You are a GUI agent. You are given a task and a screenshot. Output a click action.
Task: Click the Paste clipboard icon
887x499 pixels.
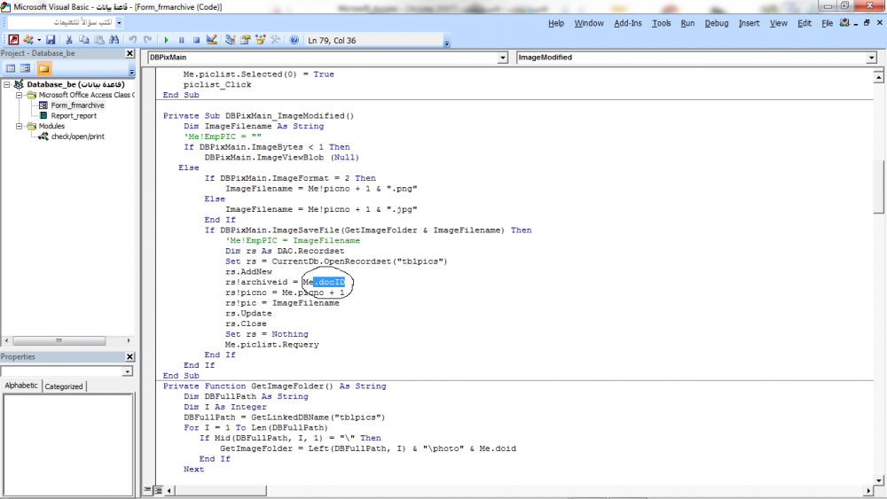click(99, 40)
